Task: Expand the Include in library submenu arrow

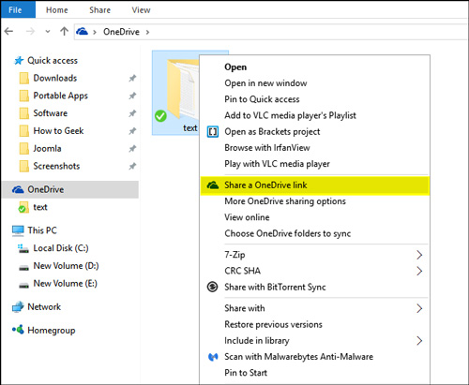Action: (x=419, y=341)
